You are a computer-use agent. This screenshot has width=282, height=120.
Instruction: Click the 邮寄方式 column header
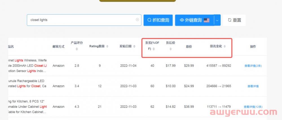pyautogui.click(x=58, y=46)
